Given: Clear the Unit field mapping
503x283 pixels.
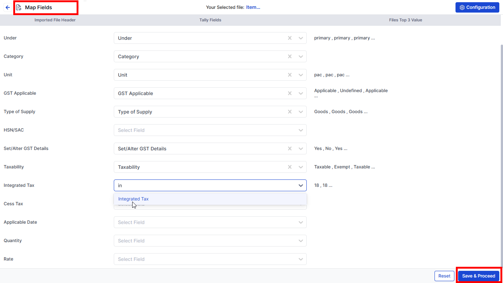Looking at the screenshot, I should tap(290, 75).
